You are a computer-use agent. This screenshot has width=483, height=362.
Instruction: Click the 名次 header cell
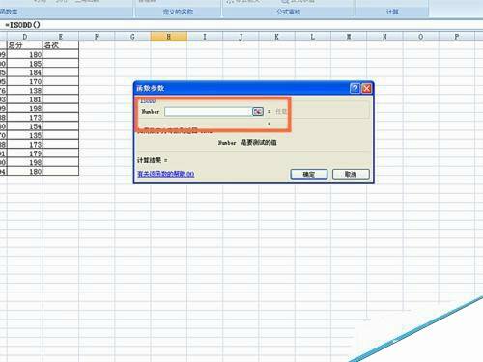(61, 45)
